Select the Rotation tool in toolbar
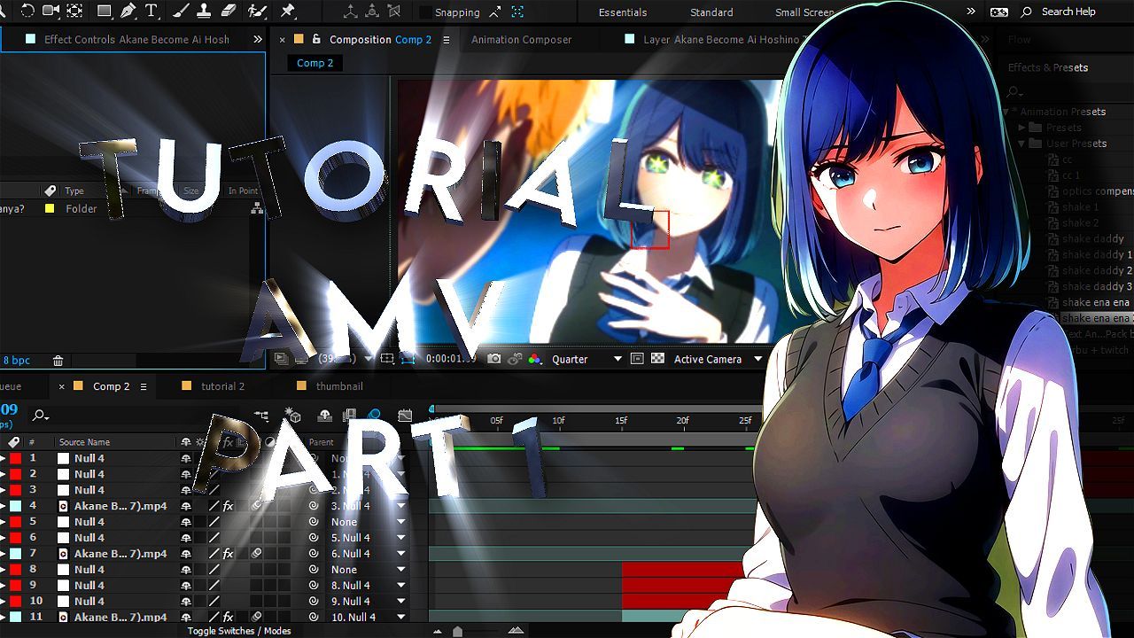 pos(27,12)
